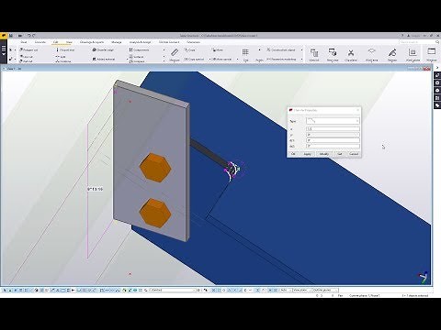Click the chamfer dz1 input field

tap(333, 140)
